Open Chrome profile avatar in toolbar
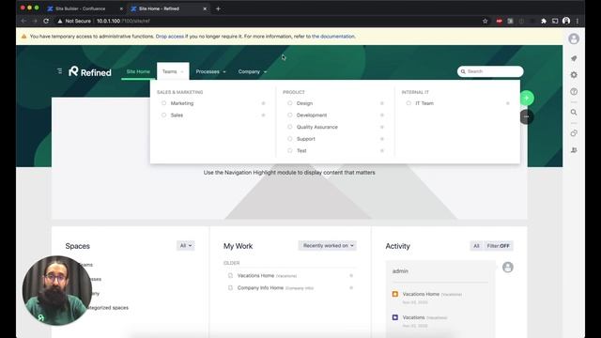This screenshot has height=338, width=601. click(566, 21)
